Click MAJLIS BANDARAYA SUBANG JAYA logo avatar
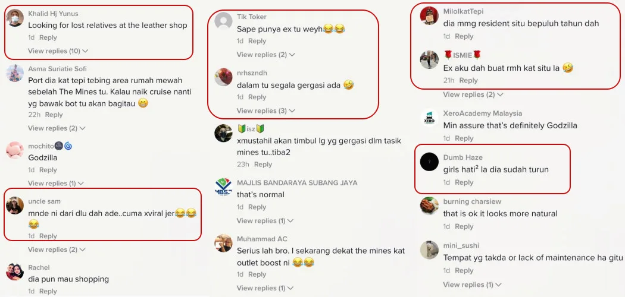 223,187
